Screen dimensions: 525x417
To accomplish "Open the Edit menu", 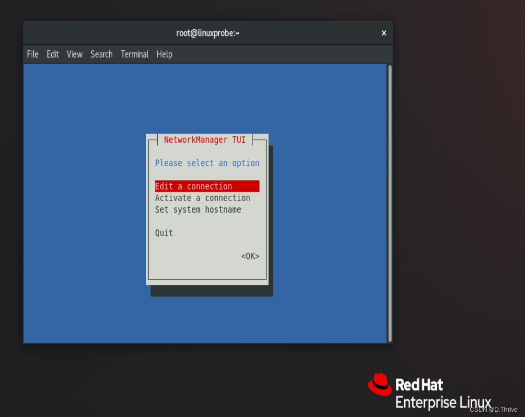I will [53, 55].
